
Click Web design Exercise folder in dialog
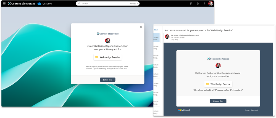pyautogui.click(x=107, y=57)
